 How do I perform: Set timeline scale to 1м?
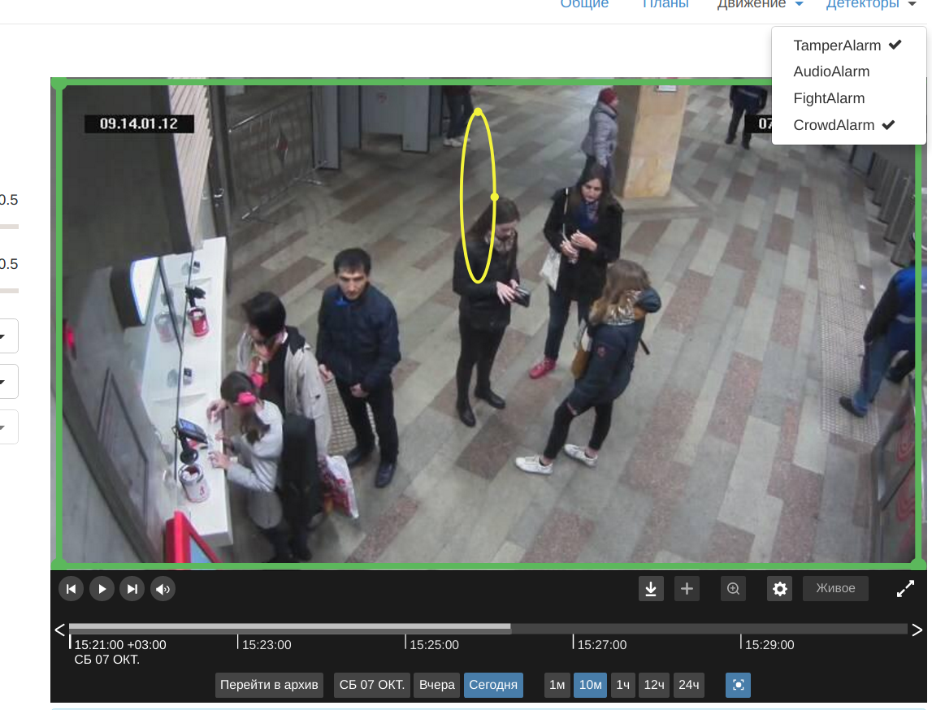[557, 685]
